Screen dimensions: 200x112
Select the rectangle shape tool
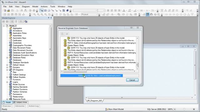click(166, 14)
